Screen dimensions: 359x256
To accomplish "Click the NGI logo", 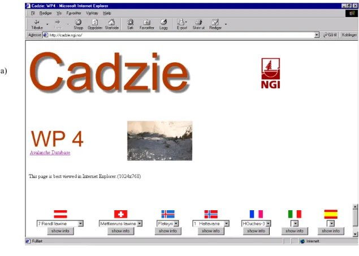I will coord(271,73).
